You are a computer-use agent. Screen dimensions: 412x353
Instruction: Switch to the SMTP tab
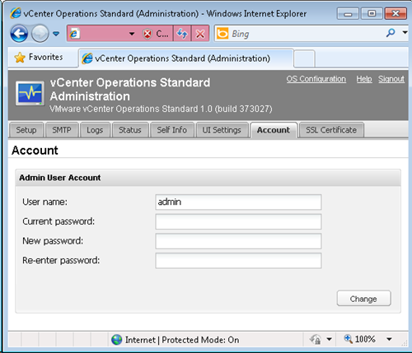point(62,130)
